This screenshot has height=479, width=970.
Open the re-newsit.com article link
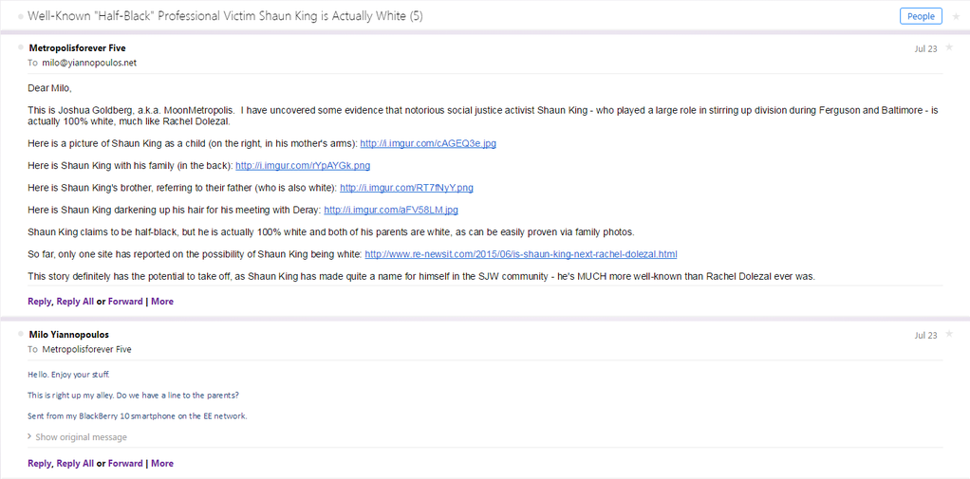520,254
